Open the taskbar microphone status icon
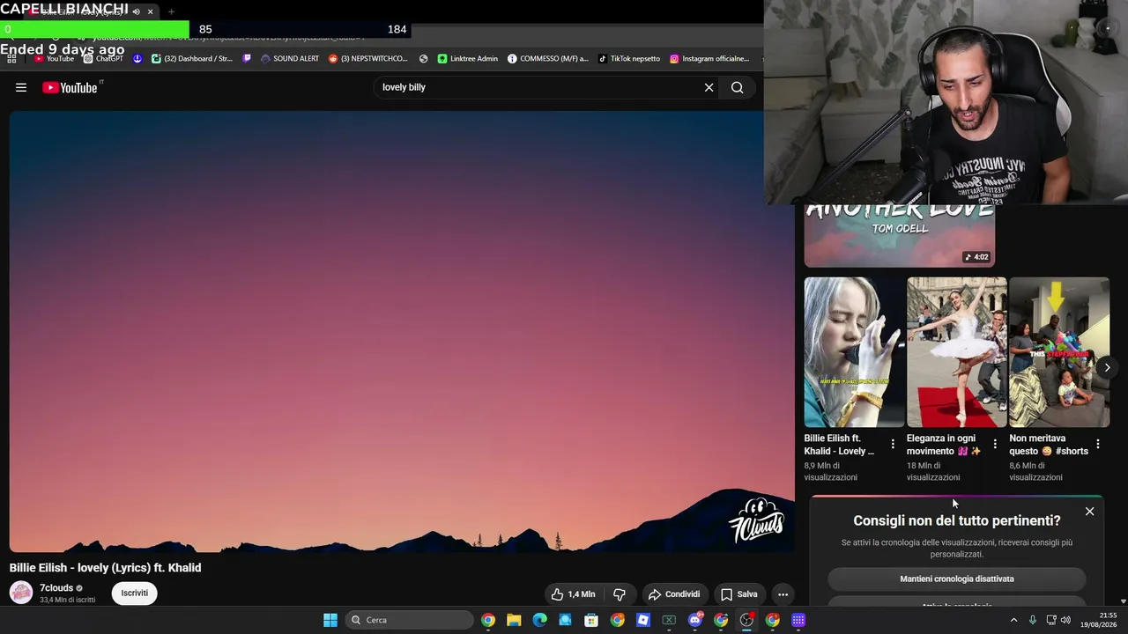Image resolution: width=1128 pixels, height=634 pixels. click(x=1033, y=620)
